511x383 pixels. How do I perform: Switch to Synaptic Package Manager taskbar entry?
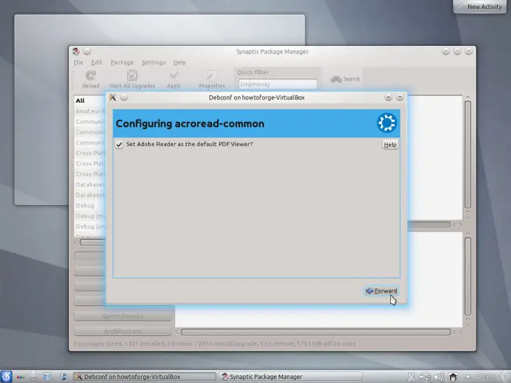(290, 377)
